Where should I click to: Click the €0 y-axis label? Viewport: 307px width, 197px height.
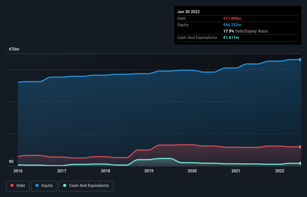coord(11,162)
